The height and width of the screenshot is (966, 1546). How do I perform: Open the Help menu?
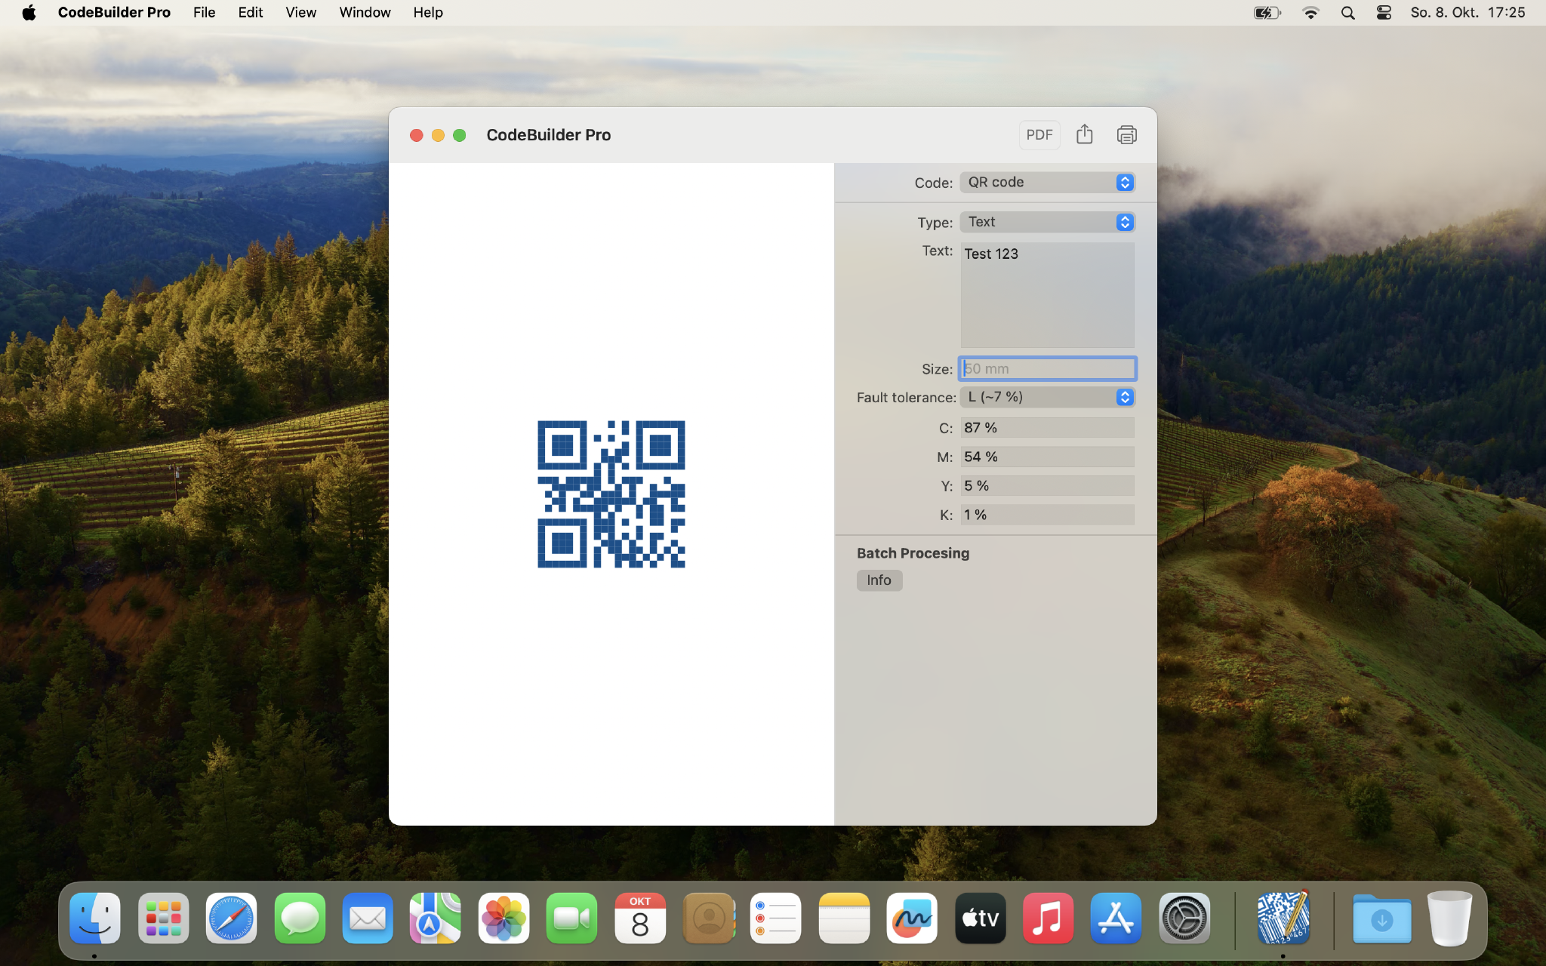[428, 13]
